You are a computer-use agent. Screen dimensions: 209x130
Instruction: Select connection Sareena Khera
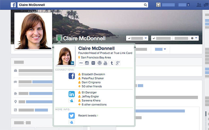pos(91,100)
